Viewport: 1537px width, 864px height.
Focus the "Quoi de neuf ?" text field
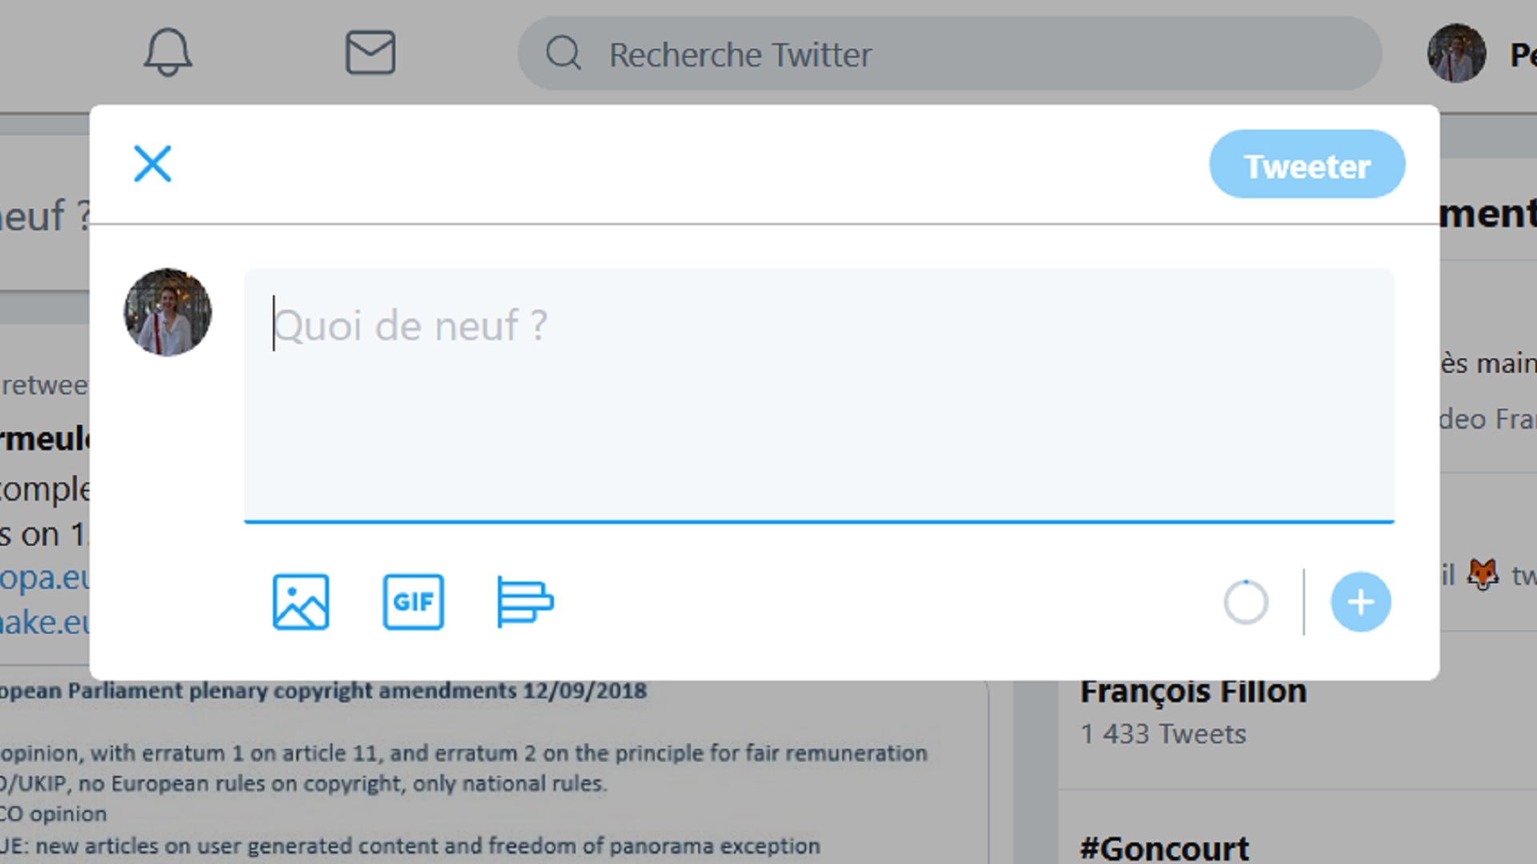tap(818, 395)
